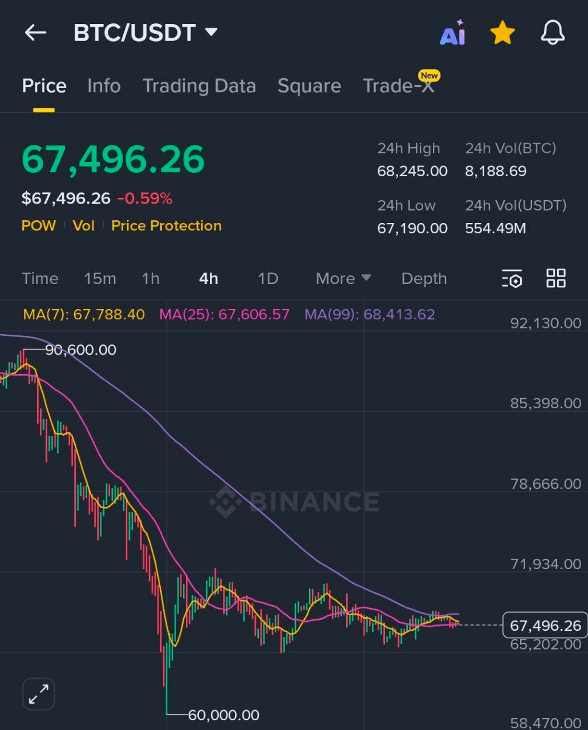Select the 1D chart interval
The width and height of the screenshot is (588, 730).
coord(267,279)
